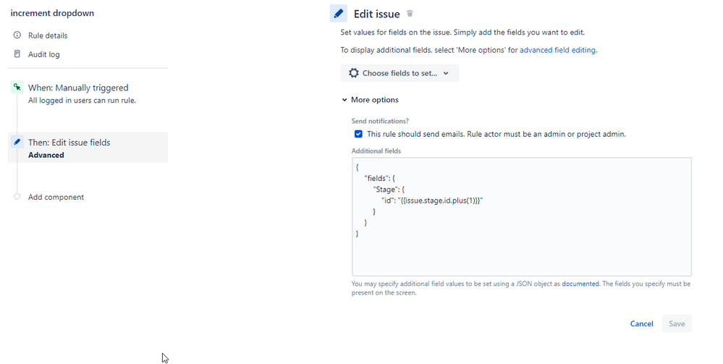This screenshot has height=364, width=723.
Task: Delete the action using the trash icon
Action: coord(410,14)
